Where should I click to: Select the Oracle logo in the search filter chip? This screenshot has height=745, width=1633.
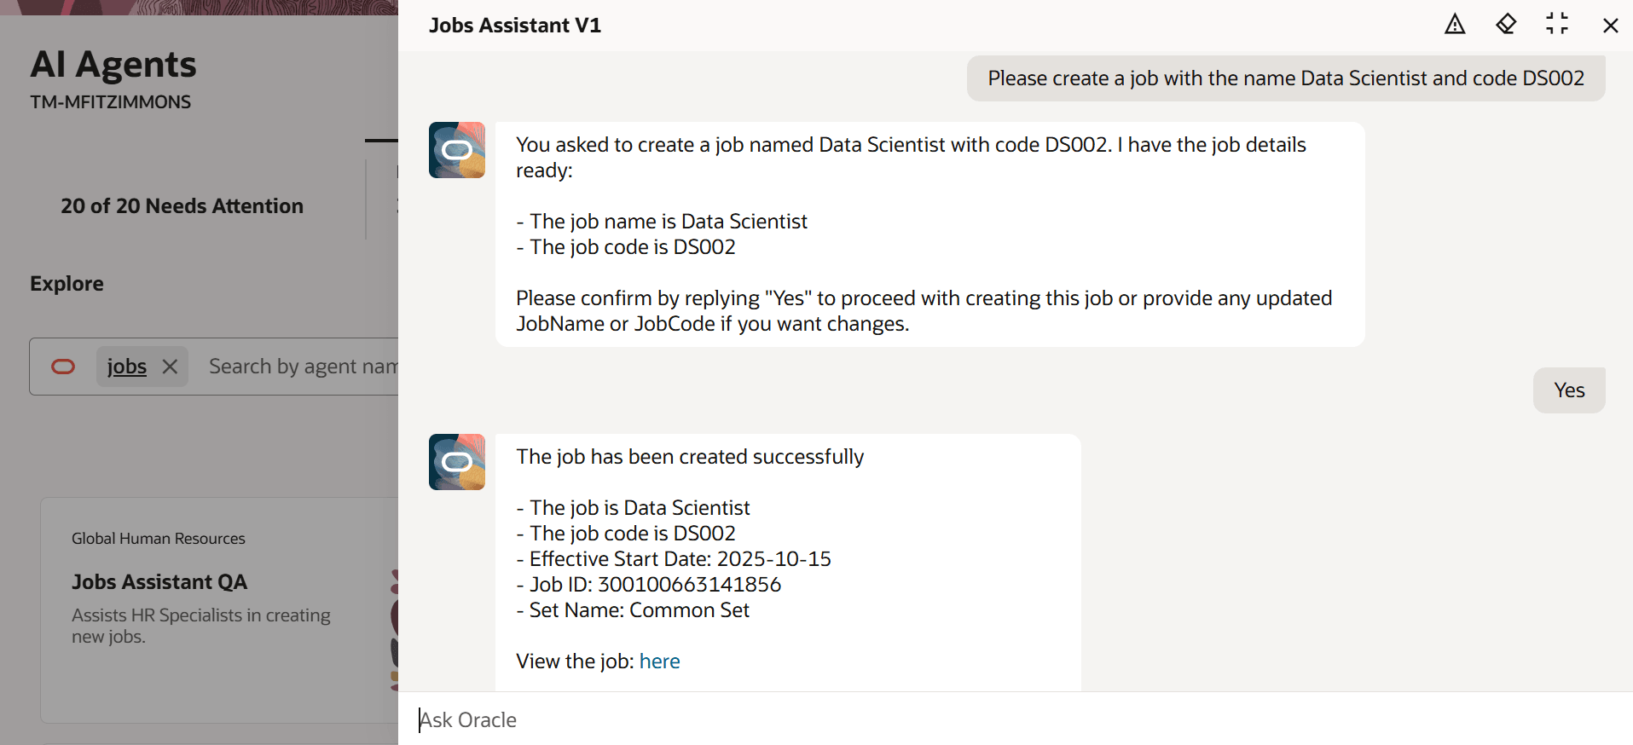pyautogui.click(x=64, y=366)
